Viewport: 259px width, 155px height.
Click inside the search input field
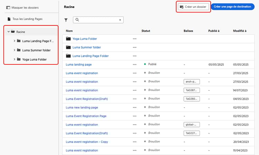pos(98,20)
